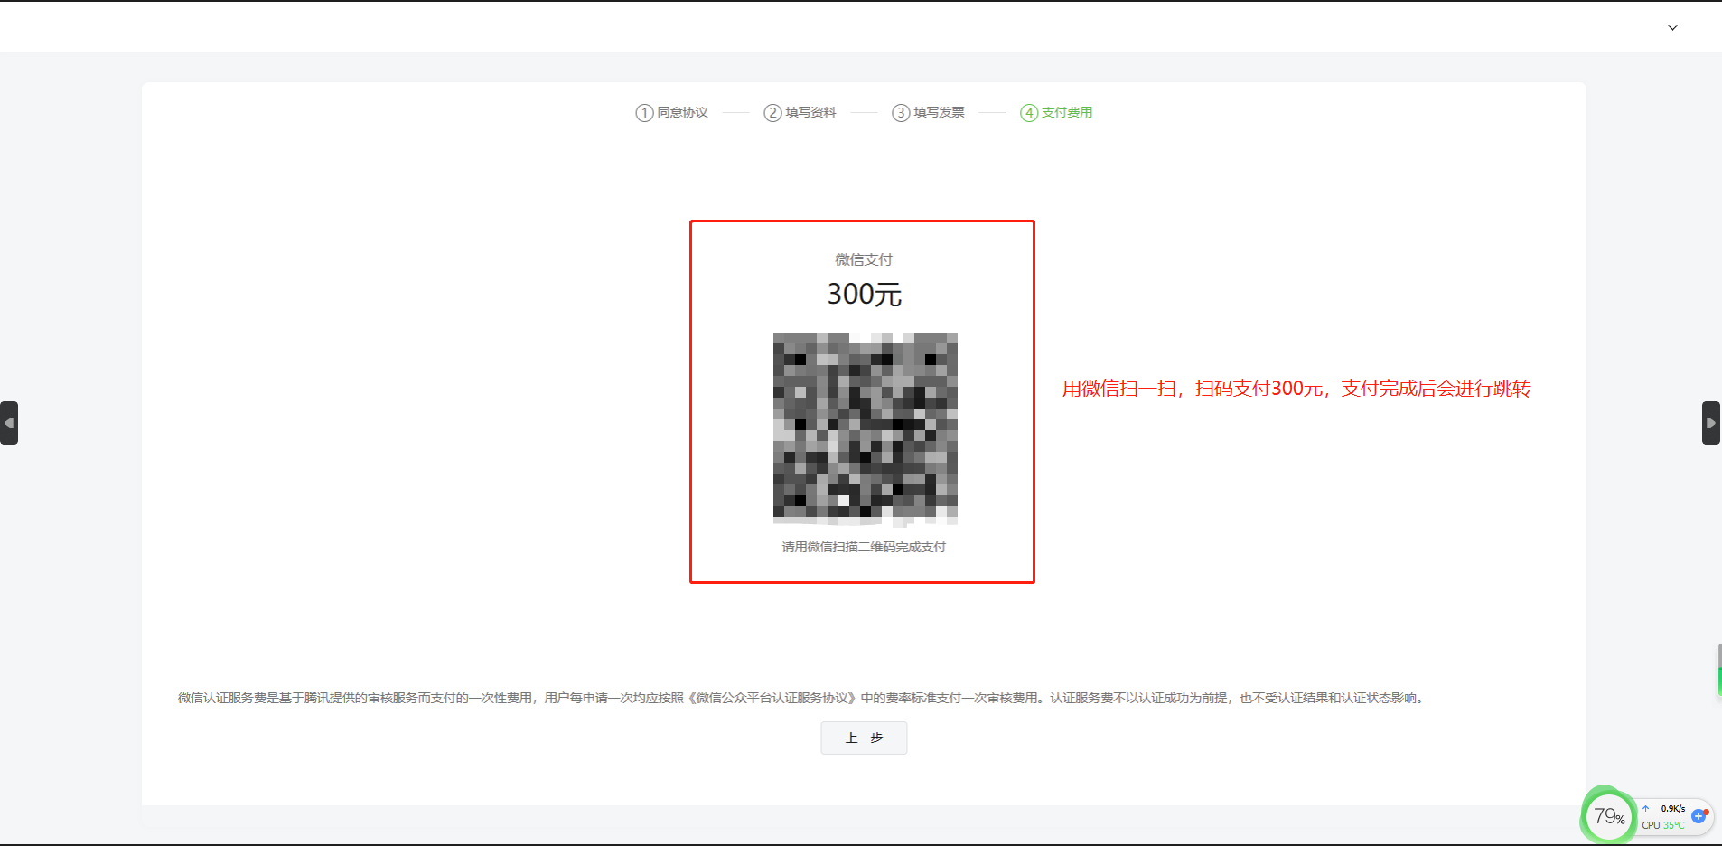
Task: Click the 79% memory usage circle
Action: [x=1608, y=817]
